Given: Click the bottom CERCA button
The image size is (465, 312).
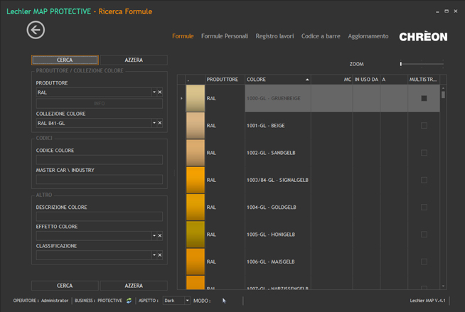Looking at the screenshot, I should [x=65, y=286].
